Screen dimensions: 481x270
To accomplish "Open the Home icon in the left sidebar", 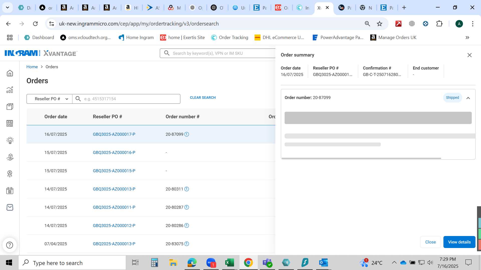I will [x=10, y=73].
